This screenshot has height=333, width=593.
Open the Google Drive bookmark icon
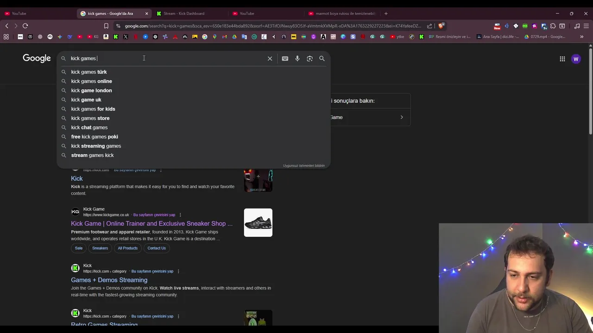[x=234, y=37]
